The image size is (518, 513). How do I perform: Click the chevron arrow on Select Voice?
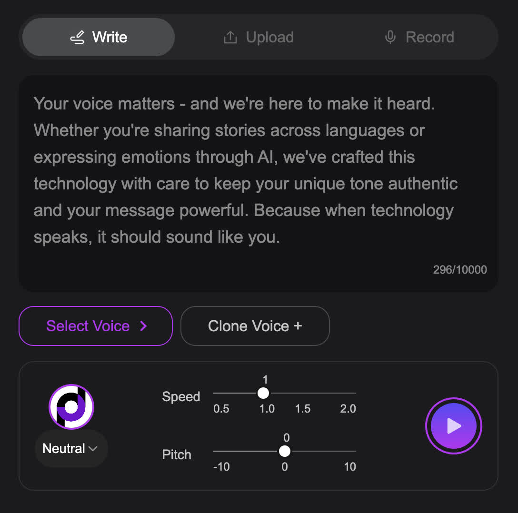143,326
